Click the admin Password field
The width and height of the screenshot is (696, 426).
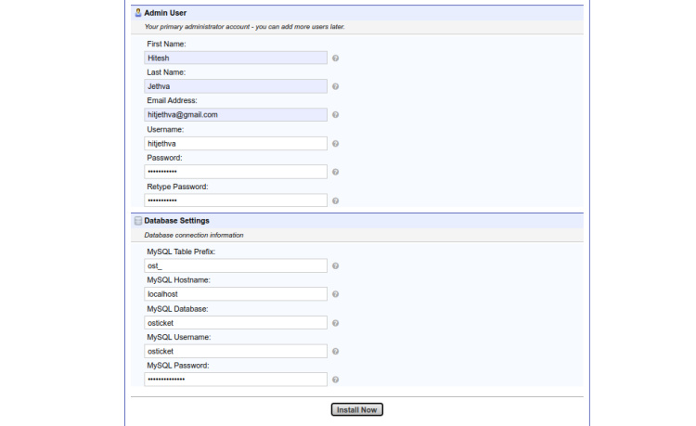pyautogui.click(x=236, y=172)
